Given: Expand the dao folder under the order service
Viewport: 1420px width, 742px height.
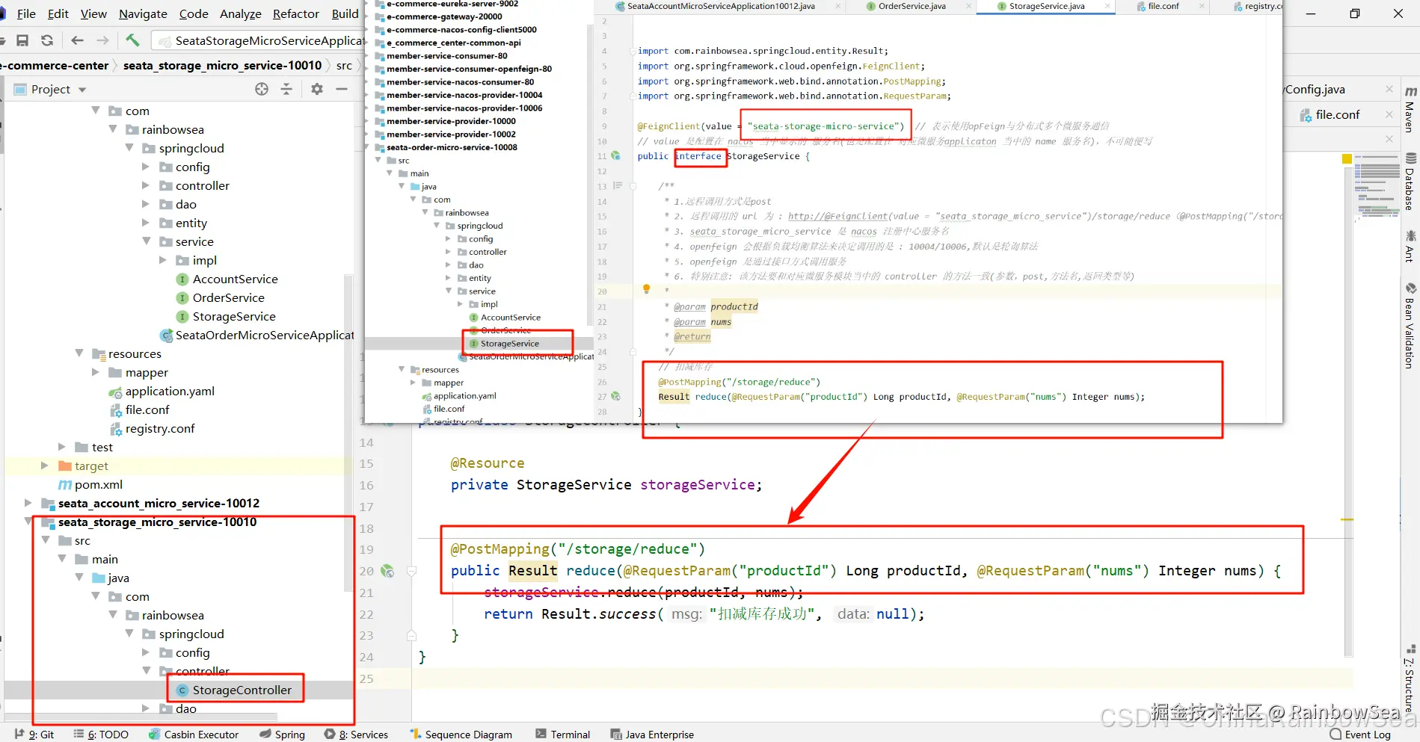Looking at the screenshot, I should (147, 204).
